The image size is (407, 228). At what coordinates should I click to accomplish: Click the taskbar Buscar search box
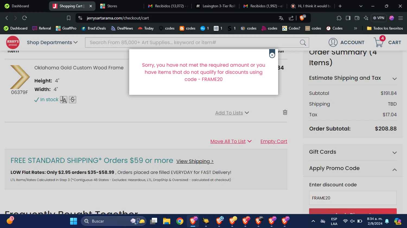(113, 221)
